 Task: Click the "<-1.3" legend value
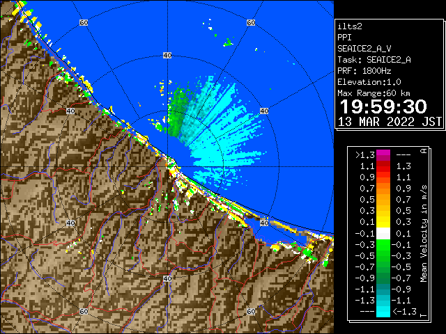404,312
